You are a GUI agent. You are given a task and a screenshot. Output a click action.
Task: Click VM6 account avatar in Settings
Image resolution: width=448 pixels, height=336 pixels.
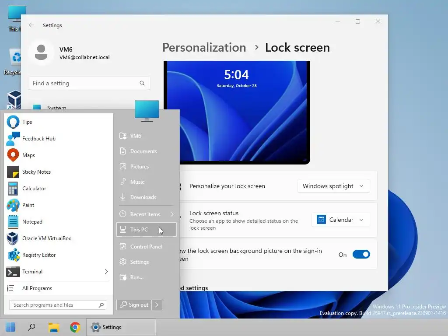pos(41,52)
